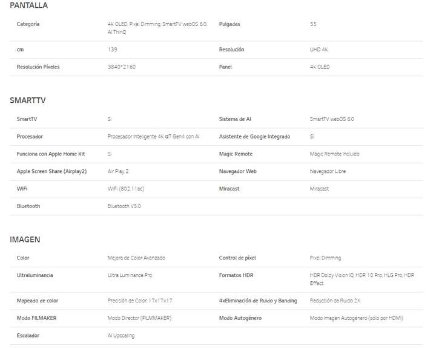Select the SMARTTV section heading
Image resolution: width=436 pixels, height=349 pixels.
click(x=27, y=100)
